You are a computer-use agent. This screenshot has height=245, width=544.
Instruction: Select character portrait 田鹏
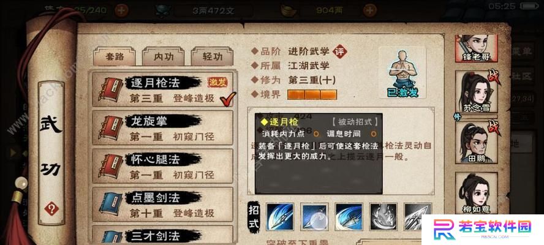[x=476, y=143]
